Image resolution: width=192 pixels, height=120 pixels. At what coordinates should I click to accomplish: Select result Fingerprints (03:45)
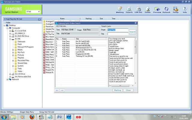click(x=81, y=54)
